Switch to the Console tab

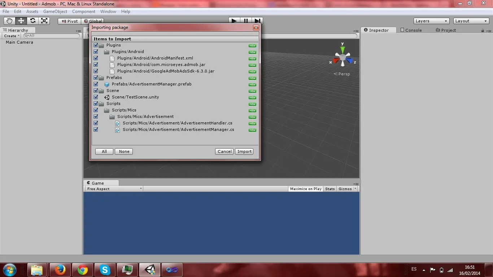pyautogui.click(x=411, y=30)
